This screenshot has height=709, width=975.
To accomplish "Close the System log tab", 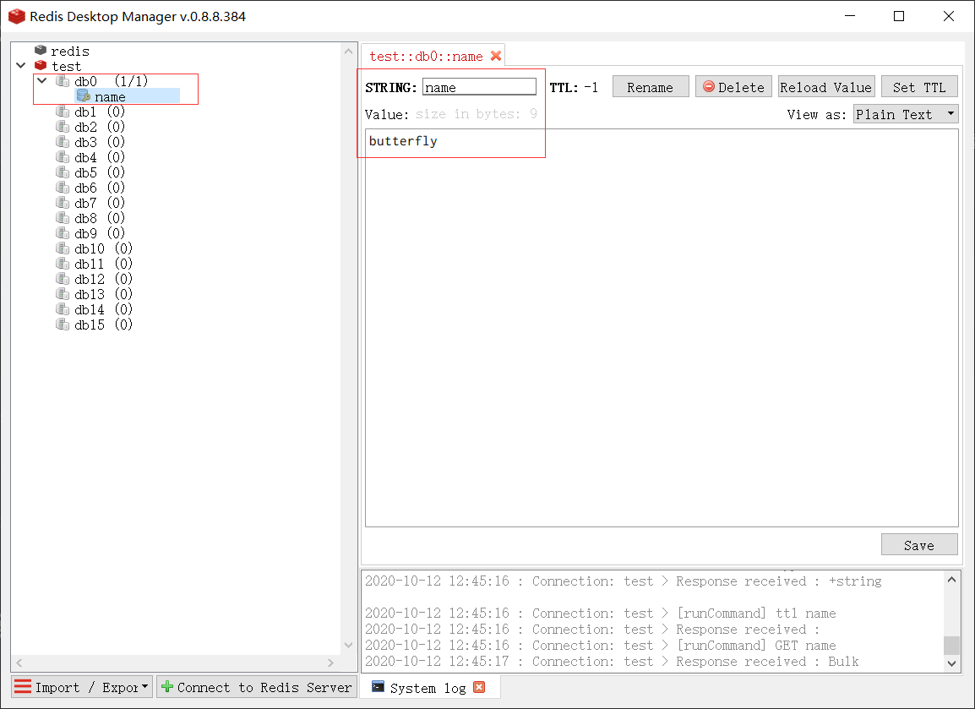I will pos(479,687).
